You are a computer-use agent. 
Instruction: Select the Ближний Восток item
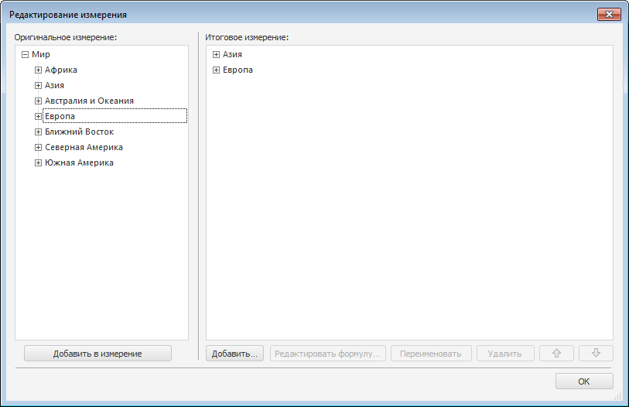click(x=79, y=132)
